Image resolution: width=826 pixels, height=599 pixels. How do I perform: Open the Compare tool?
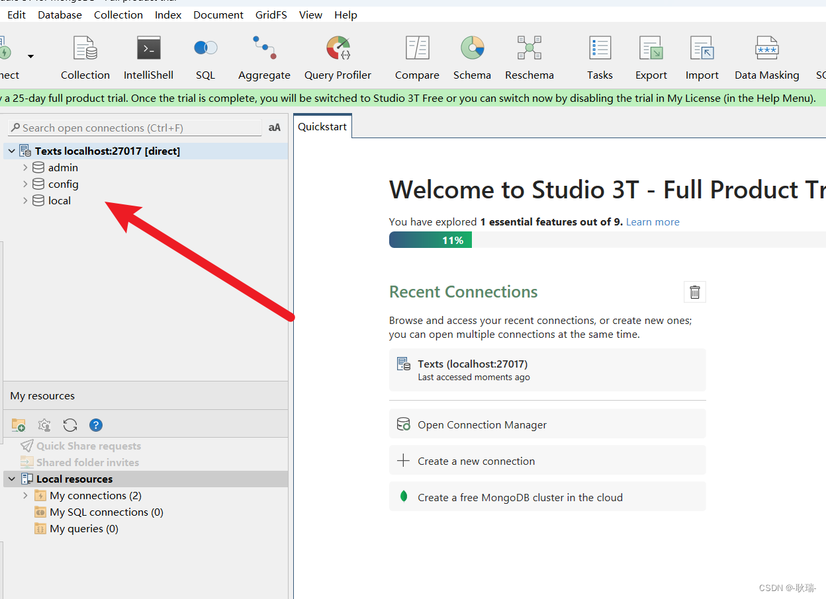tap(417, 58)
